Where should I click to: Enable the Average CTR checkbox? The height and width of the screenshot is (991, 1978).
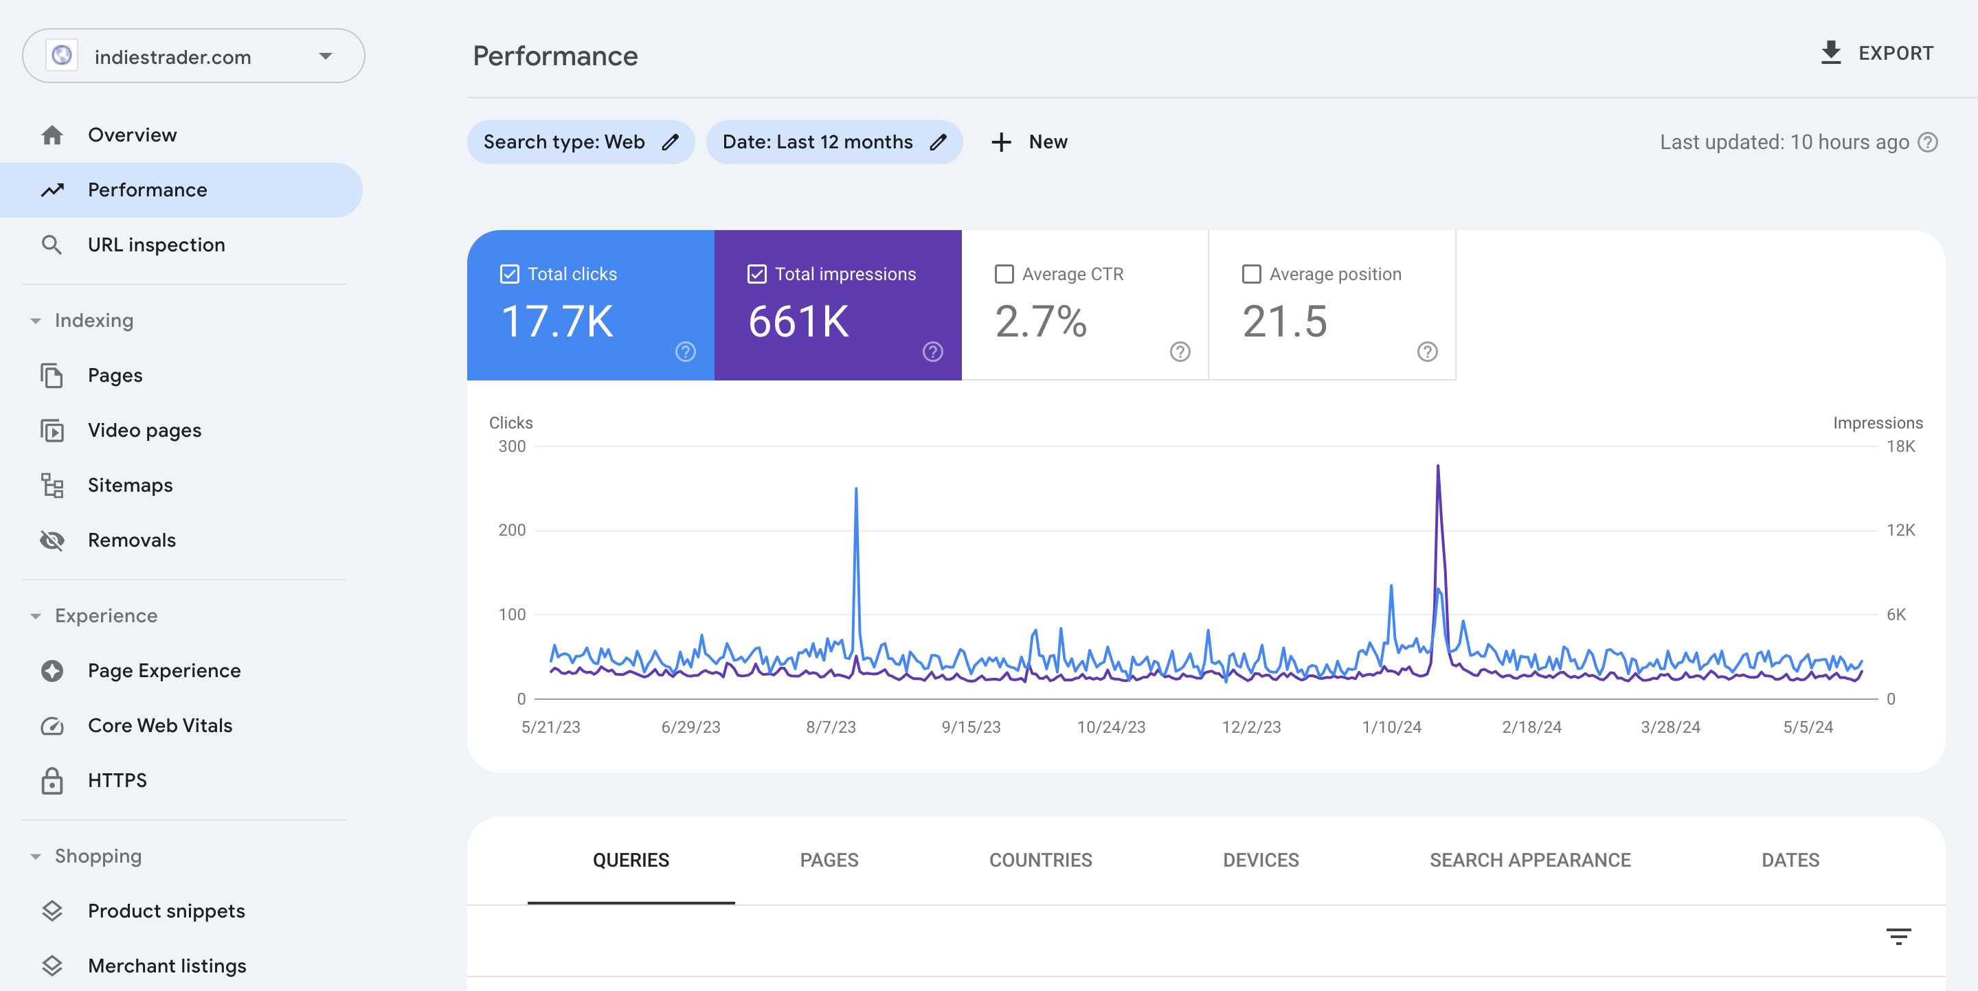coord(1004,274)
